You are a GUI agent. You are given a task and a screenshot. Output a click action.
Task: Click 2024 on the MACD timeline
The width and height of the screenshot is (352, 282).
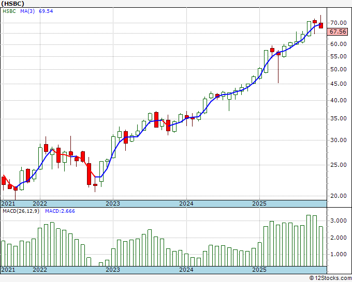pos(186,270)
